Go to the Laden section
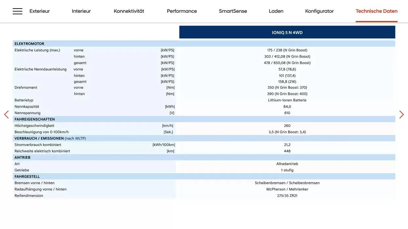 [275, 10]
